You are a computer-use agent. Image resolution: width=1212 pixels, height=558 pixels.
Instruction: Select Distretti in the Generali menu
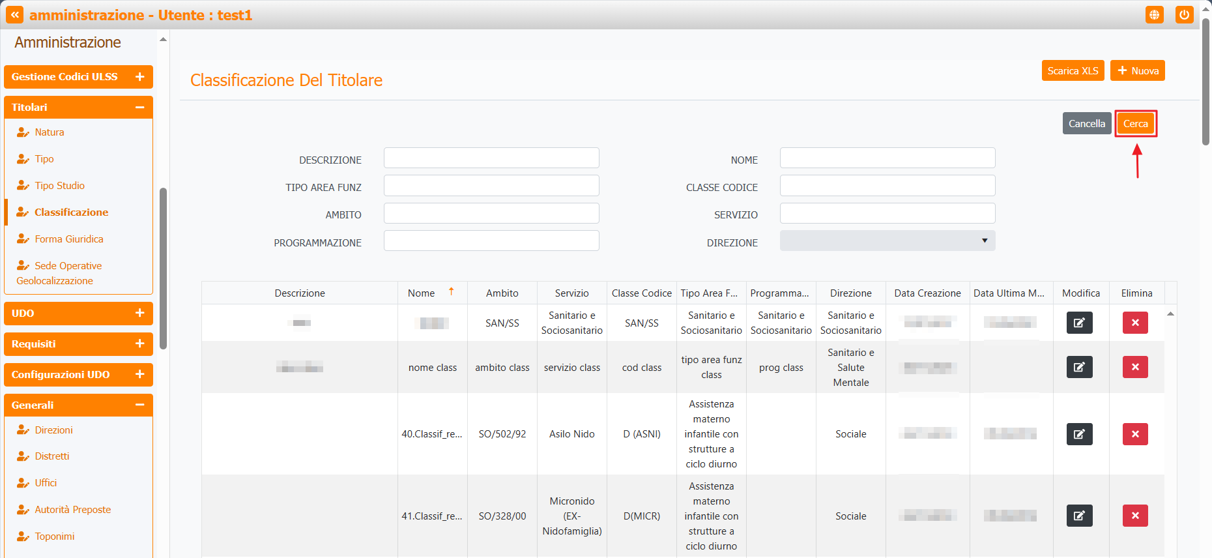click(52, 456)
